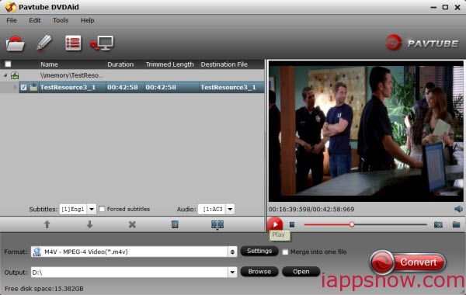Clear list using the trash can icon
Viewport: 466px width, 295px height.
click(175, 224)
